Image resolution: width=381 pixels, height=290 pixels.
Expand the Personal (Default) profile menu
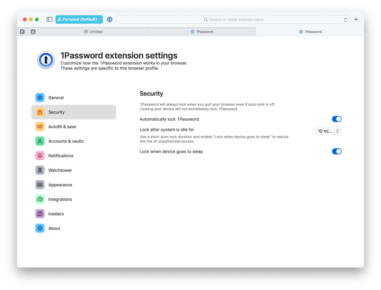tap(79, 19)
